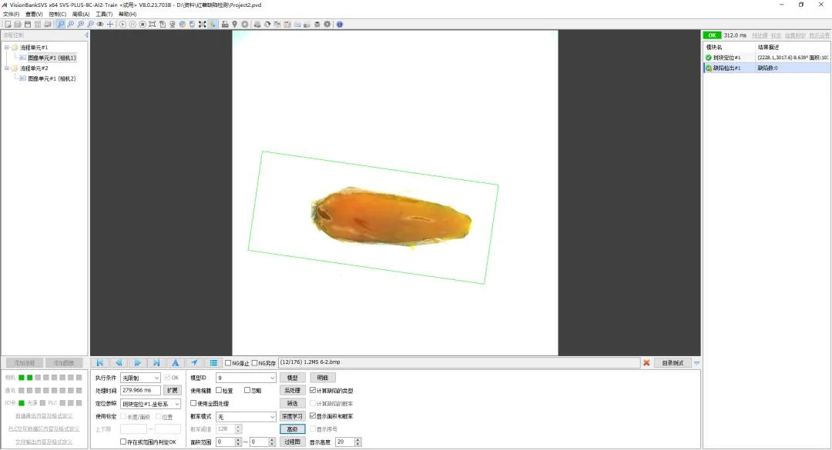Open the 模型ID dropdown showing 9
832x450 pixels.
pyautogui.click(x=247, y=378)
